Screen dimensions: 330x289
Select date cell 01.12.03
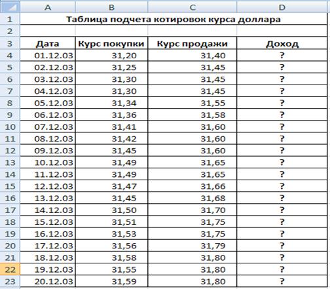(48, 55)
